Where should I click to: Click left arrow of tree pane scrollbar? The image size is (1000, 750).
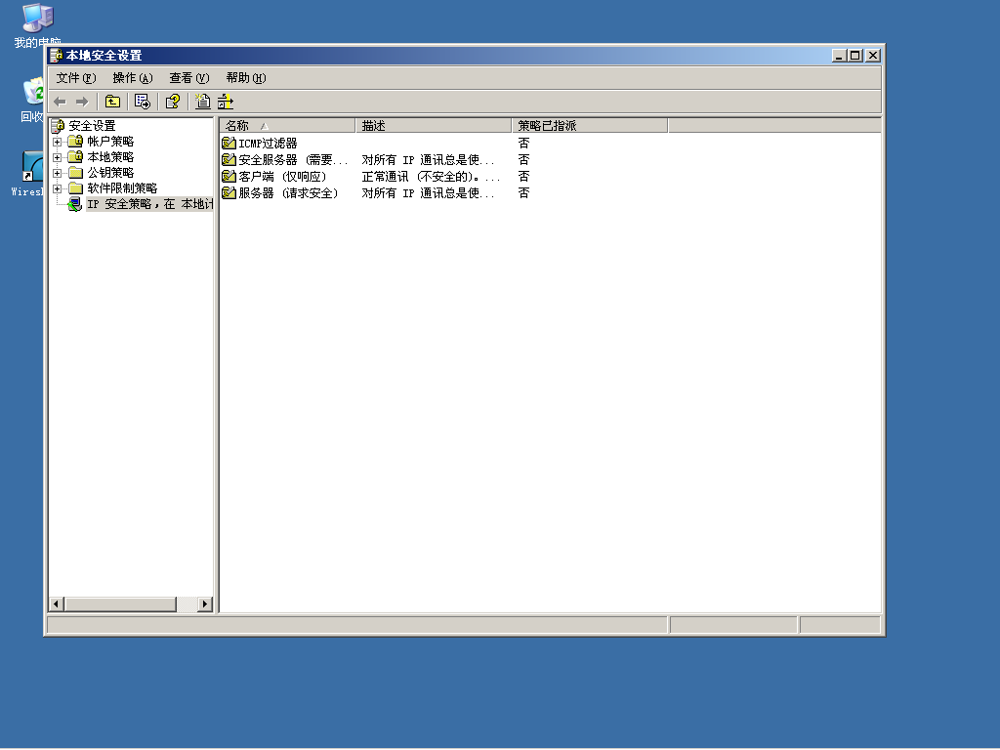click(56, 604)
